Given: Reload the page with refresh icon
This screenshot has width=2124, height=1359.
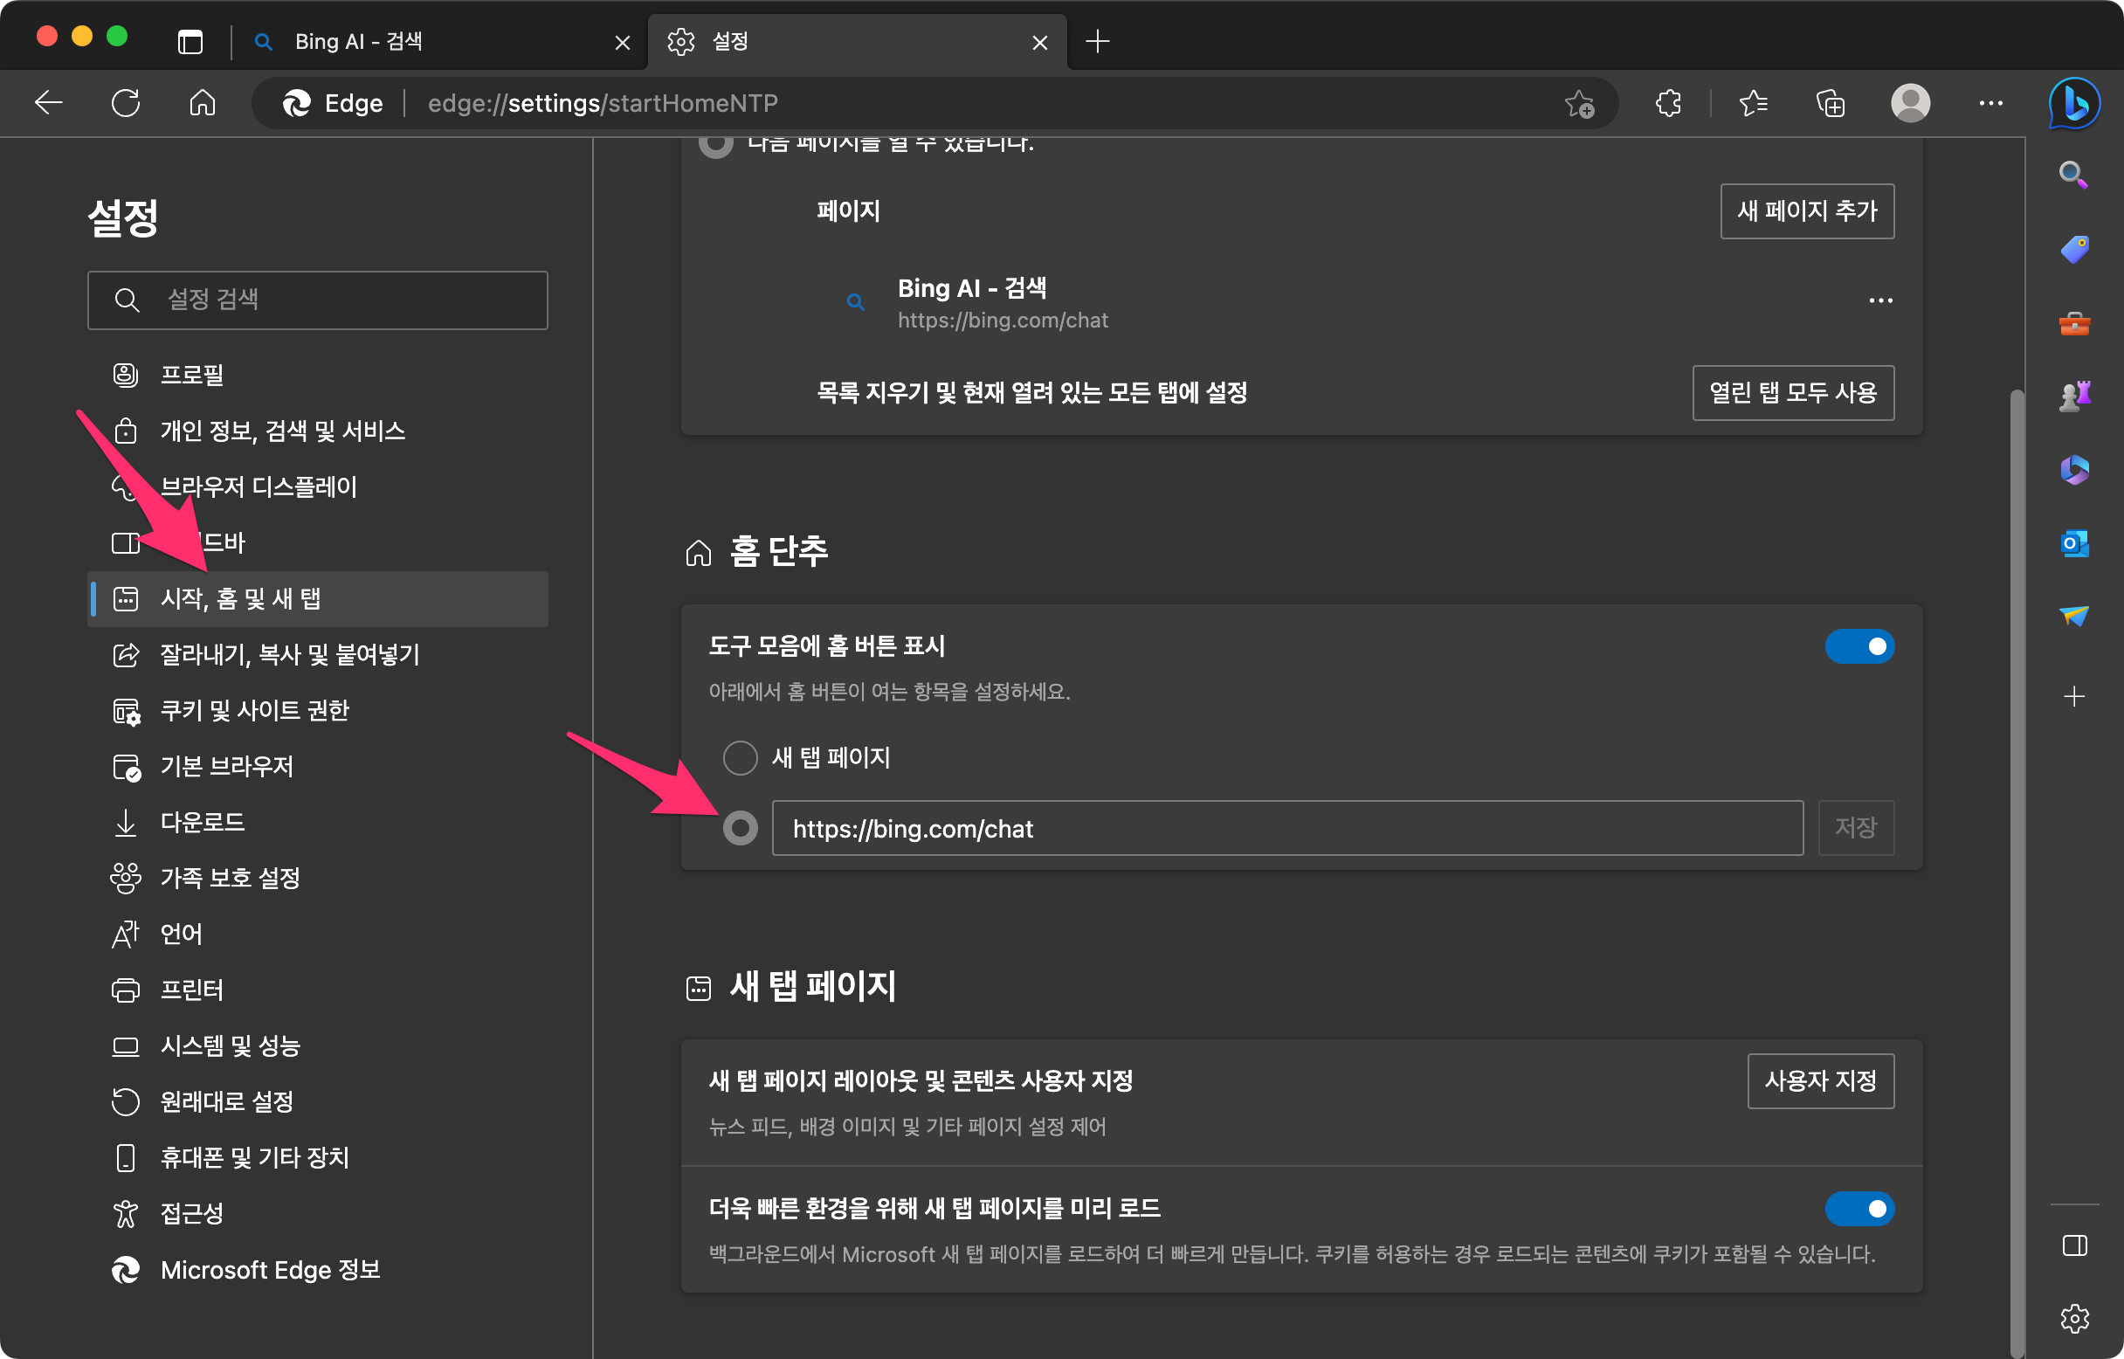Looking at the screenshot, I should coord(125,103).
